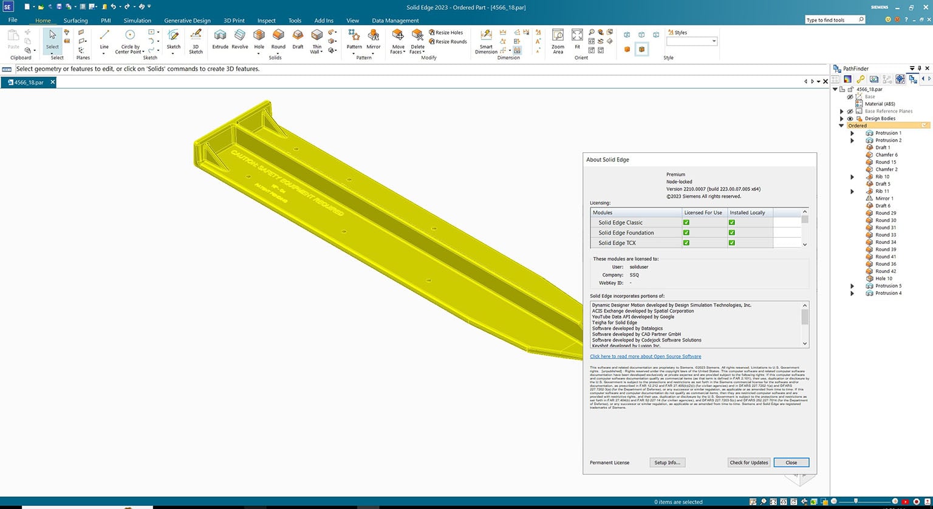Activate the Revolve tool
933x509 pixels.
240,39
